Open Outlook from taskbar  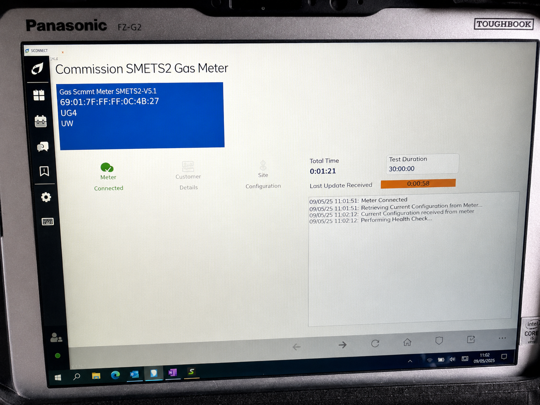coord(134,374)
